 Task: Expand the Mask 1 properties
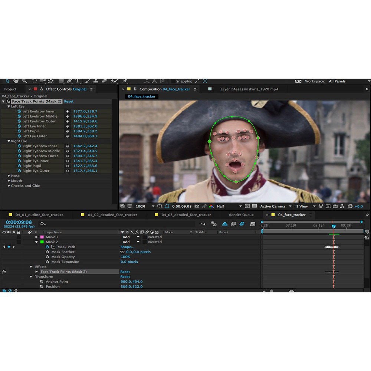click(x=37, y=237)
